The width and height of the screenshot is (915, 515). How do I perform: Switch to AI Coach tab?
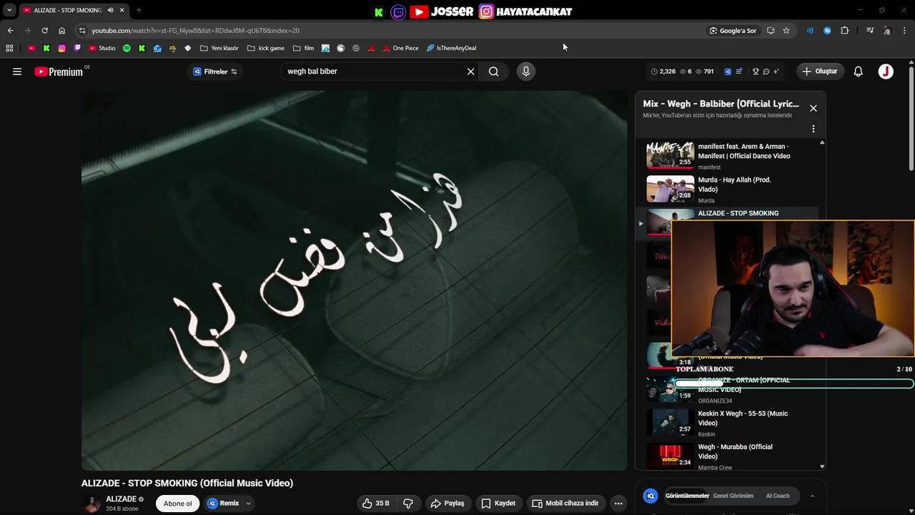pos(778,496)
